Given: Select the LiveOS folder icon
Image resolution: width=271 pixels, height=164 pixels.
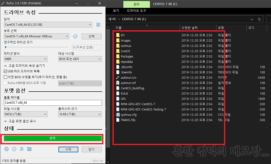Looking at the screenshot, I should click(x=118, y=51).
